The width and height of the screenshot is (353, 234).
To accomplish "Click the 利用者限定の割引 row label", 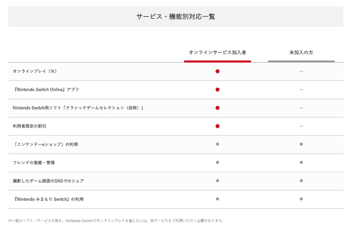I will click(x=30, y=126).
